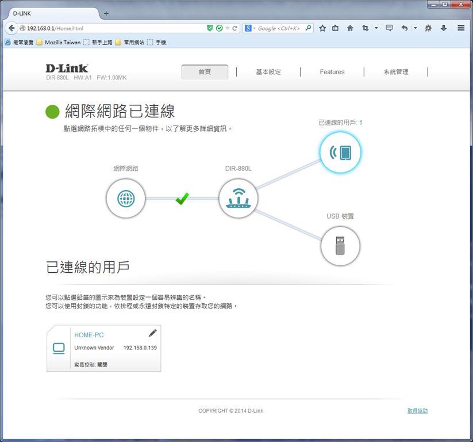Expand the search engine selector dropdown
Viewport: 473px width, 442px height.
pyautogui.click(x=250, y=28)
